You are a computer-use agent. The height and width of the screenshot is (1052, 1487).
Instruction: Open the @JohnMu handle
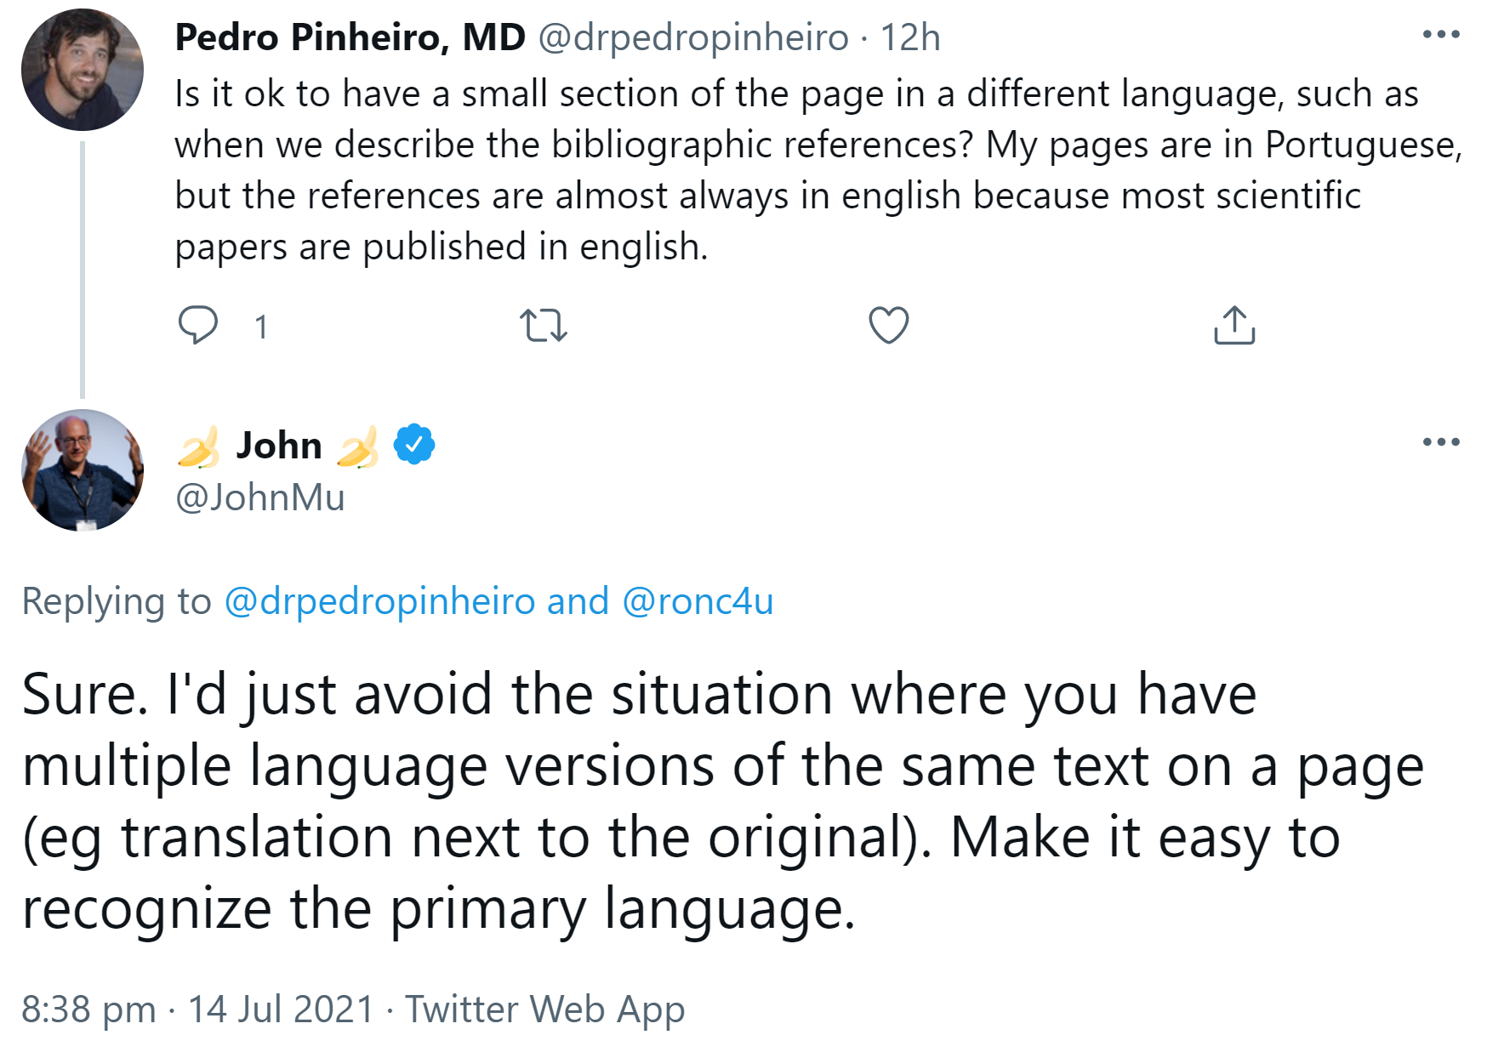[x=260, y=498]
